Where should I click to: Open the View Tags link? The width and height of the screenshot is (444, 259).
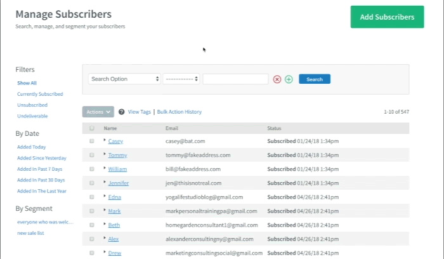[140, 112]
